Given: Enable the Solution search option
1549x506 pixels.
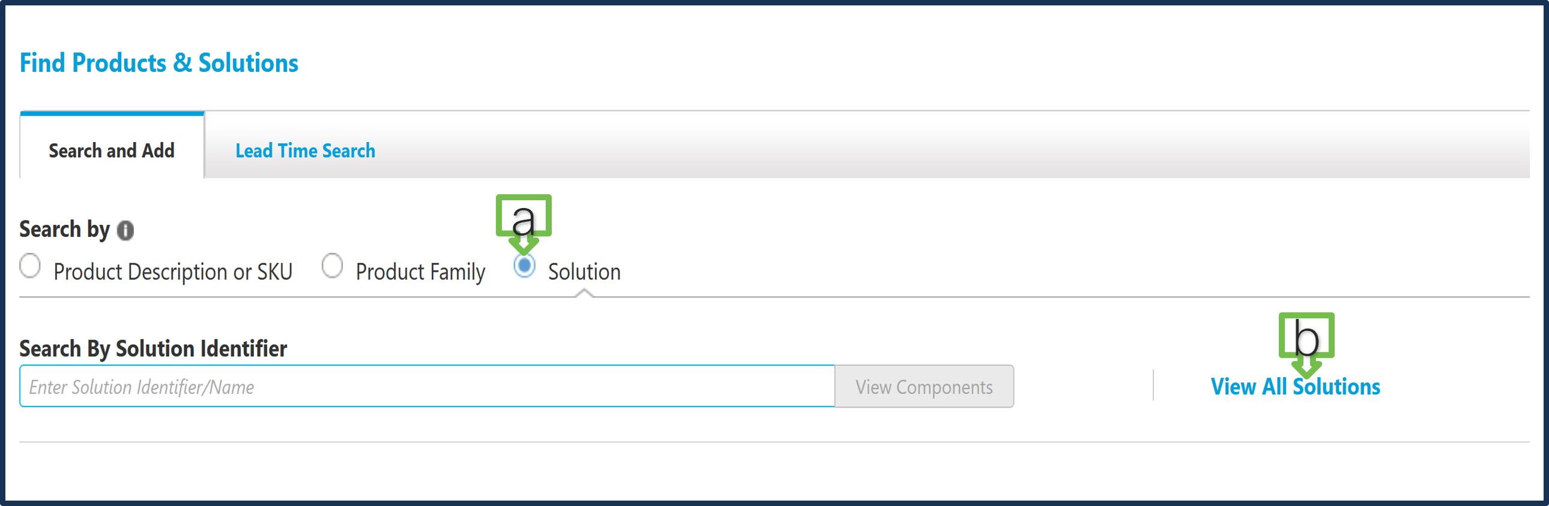Looking at the screenshot, I should click(524, 266).
